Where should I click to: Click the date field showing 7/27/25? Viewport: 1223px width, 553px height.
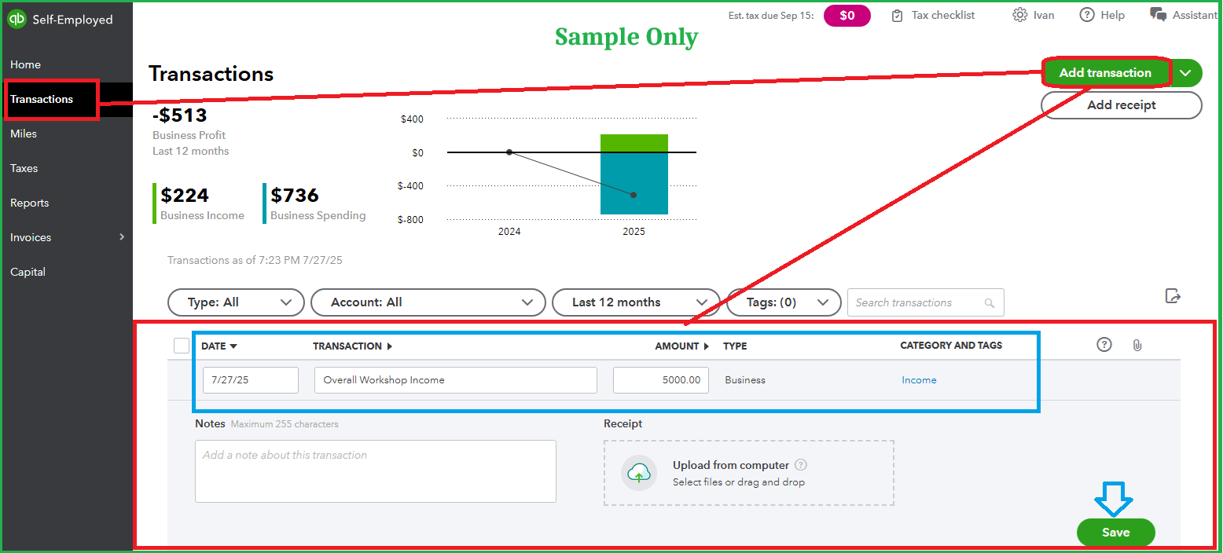tap(251, 380)
